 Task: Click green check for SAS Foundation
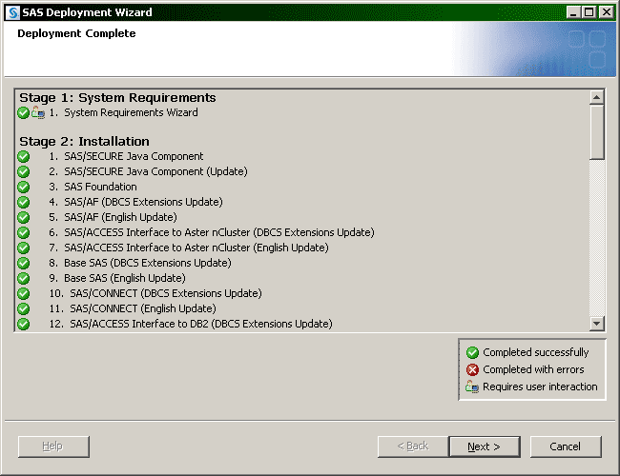(x=23, y=188)
